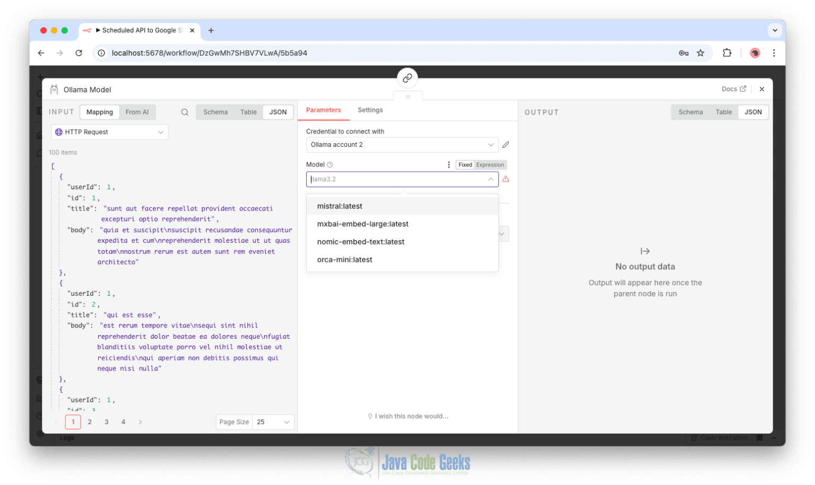Select mistral:latest model

pyautogui.click(x=402, y=206)
